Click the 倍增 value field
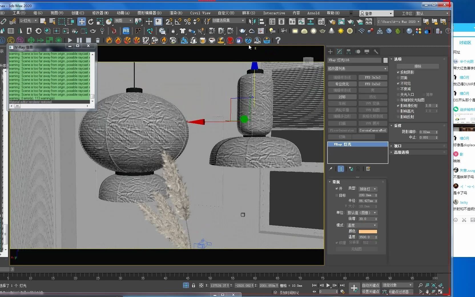The image size is (475, 297). 366,219
